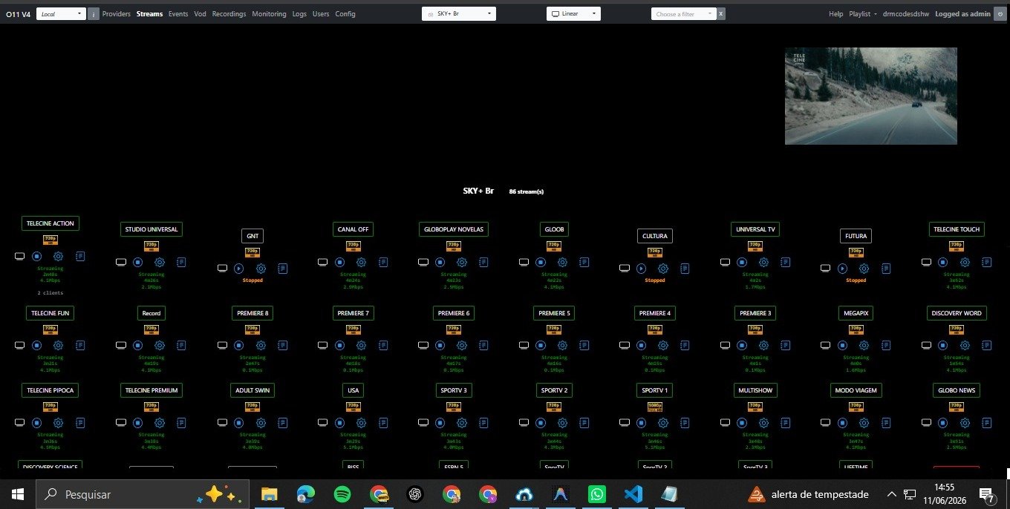The image size is (1010, 509).
Task: View logs icon for TELECINE ACTION stream
Action: tap(80, 256)
